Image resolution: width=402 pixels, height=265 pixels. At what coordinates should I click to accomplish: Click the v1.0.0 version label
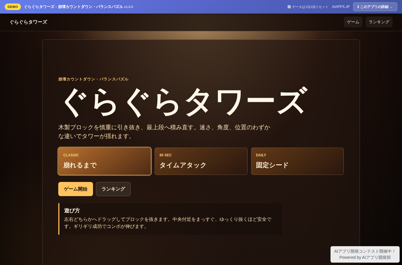(129, 7)
